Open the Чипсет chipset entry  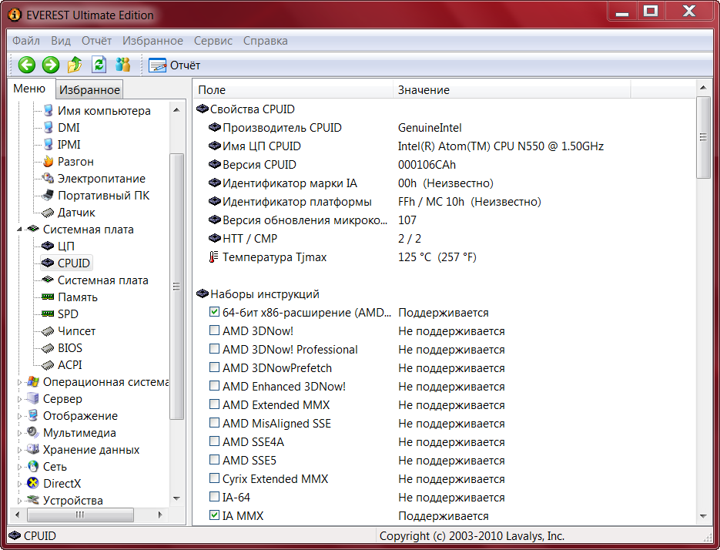76,330
